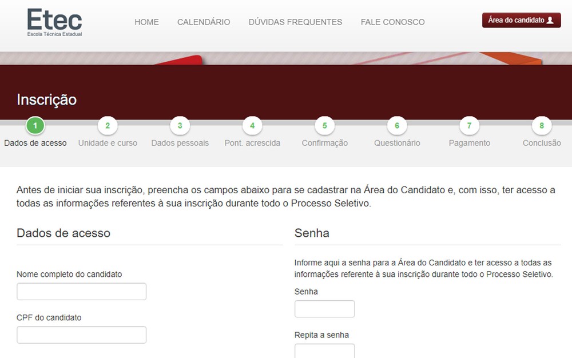The image size is (572, 358).
Task: Click the Etec logo
Action: pyautogui.click(x=55, y=22)
